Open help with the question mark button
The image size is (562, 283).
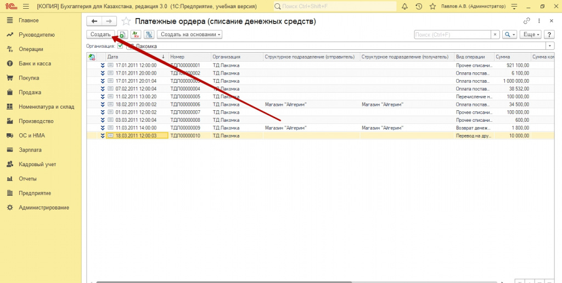549,35
